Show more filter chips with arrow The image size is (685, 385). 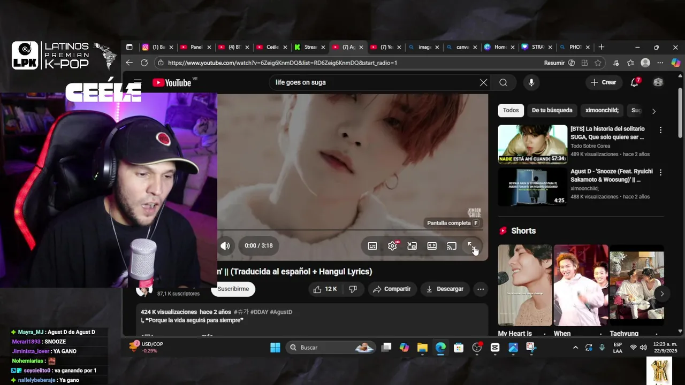coord(653,111)
